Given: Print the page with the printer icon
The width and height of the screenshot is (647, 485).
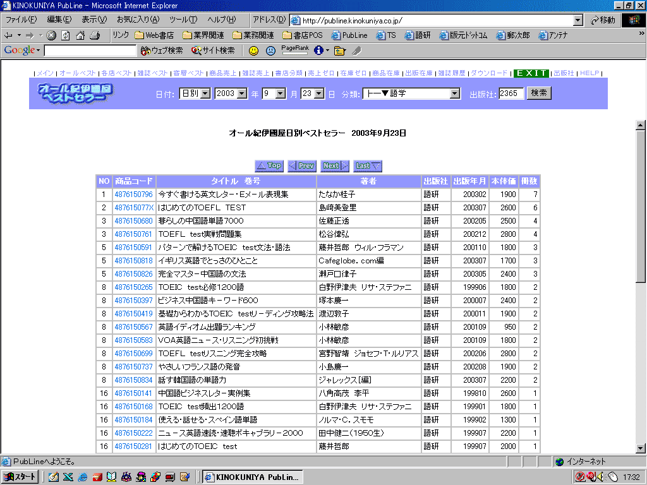Looking at the screenshot, I should [95, 35].
